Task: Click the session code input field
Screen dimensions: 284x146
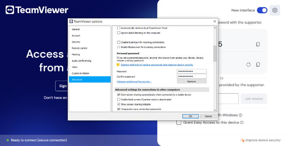Action: tap(228, 99)
